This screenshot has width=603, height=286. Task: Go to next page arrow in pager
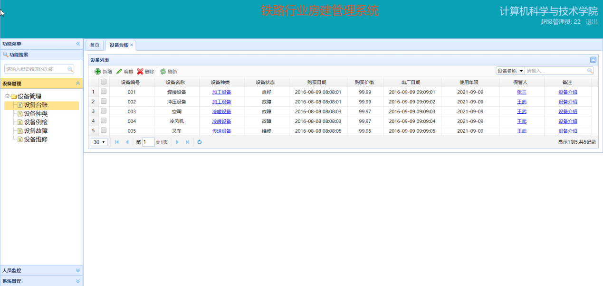pos(177,142)
